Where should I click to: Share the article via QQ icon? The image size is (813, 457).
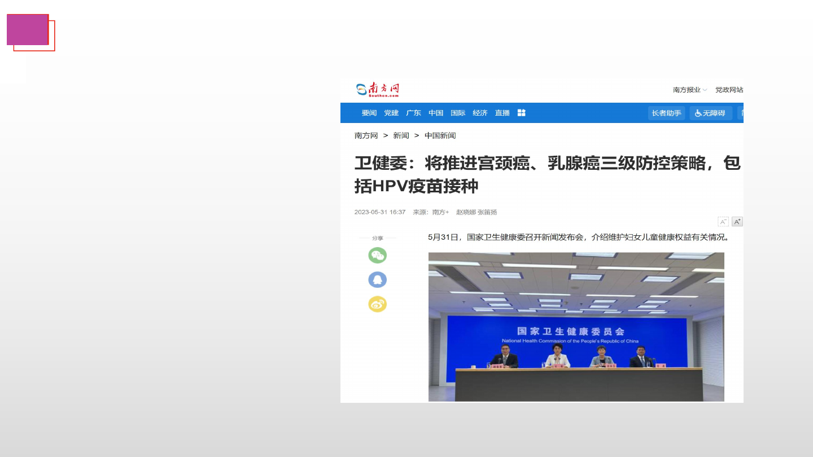(x=377, y=280)
